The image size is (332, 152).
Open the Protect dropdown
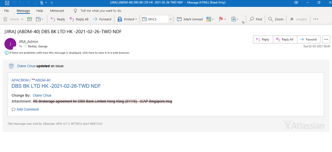pyautogui.click(x=127, y=19)
